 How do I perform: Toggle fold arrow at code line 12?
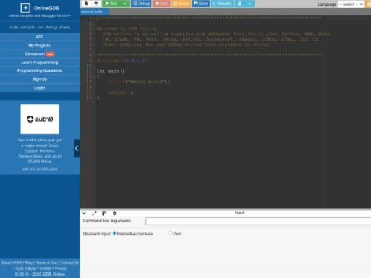[x=94, y=77]
